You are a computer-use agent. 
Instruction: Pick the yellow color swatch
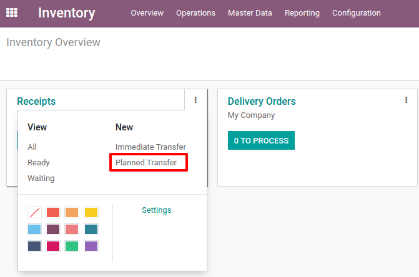[x=91, y=212]
